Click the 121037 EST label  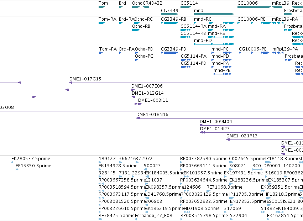(x=154, y=180)
